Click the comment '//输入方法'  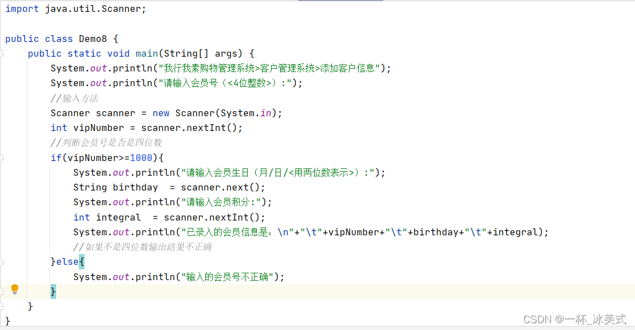tap(74, 98)
